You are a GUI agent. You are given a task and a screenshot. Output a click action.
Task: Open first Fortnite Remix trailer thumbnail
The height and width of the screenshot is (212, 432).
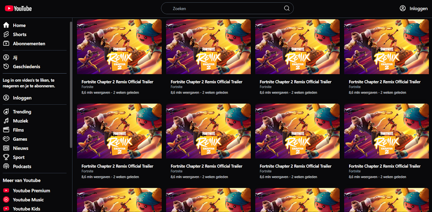click(119, 47)
